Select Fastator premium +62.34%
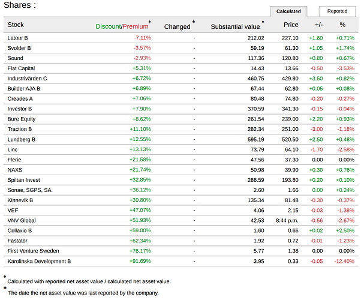Image resolution: width=361 pixels, height=300 pixels. [140, 241]
